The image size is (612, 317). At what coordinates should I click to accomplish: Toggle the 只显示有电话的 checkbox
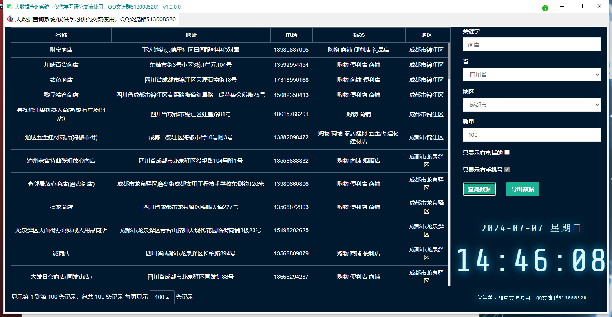point(507,152)
